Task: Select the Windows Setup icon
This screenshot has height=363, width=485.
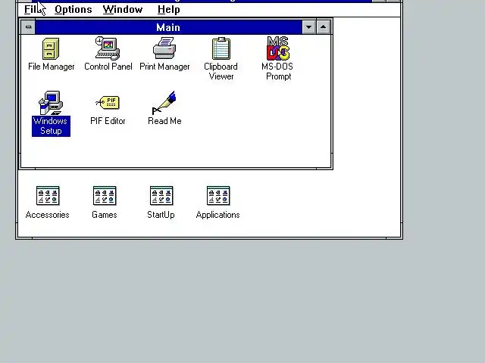Action: click(51, 103)
